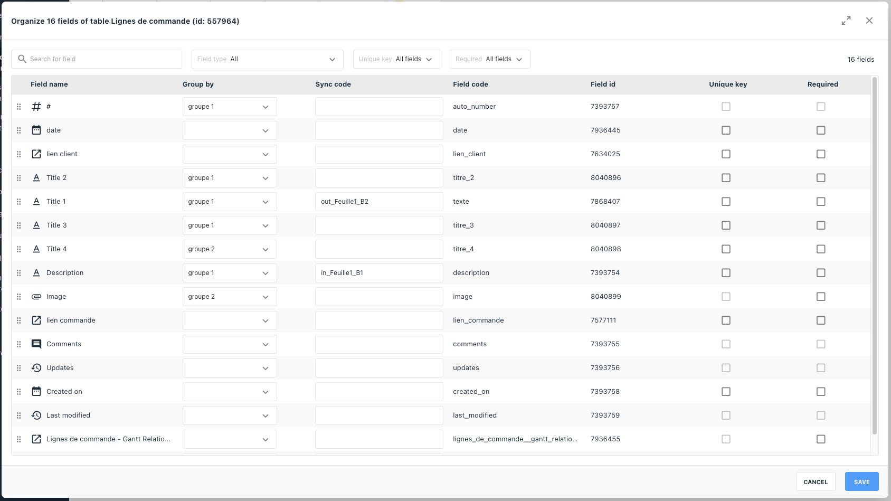Image resolution: width=891 pixels, height=501 pixels.
Task: Click the text field icon beside Title 2
Action: pyautogui.click(x=36, y=177)
